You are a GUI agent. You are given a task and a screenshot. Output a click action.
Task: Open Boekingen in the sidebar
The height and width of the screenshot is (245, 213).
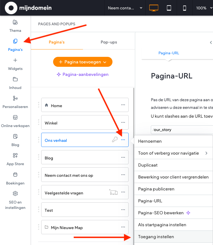tap(15, 178)
